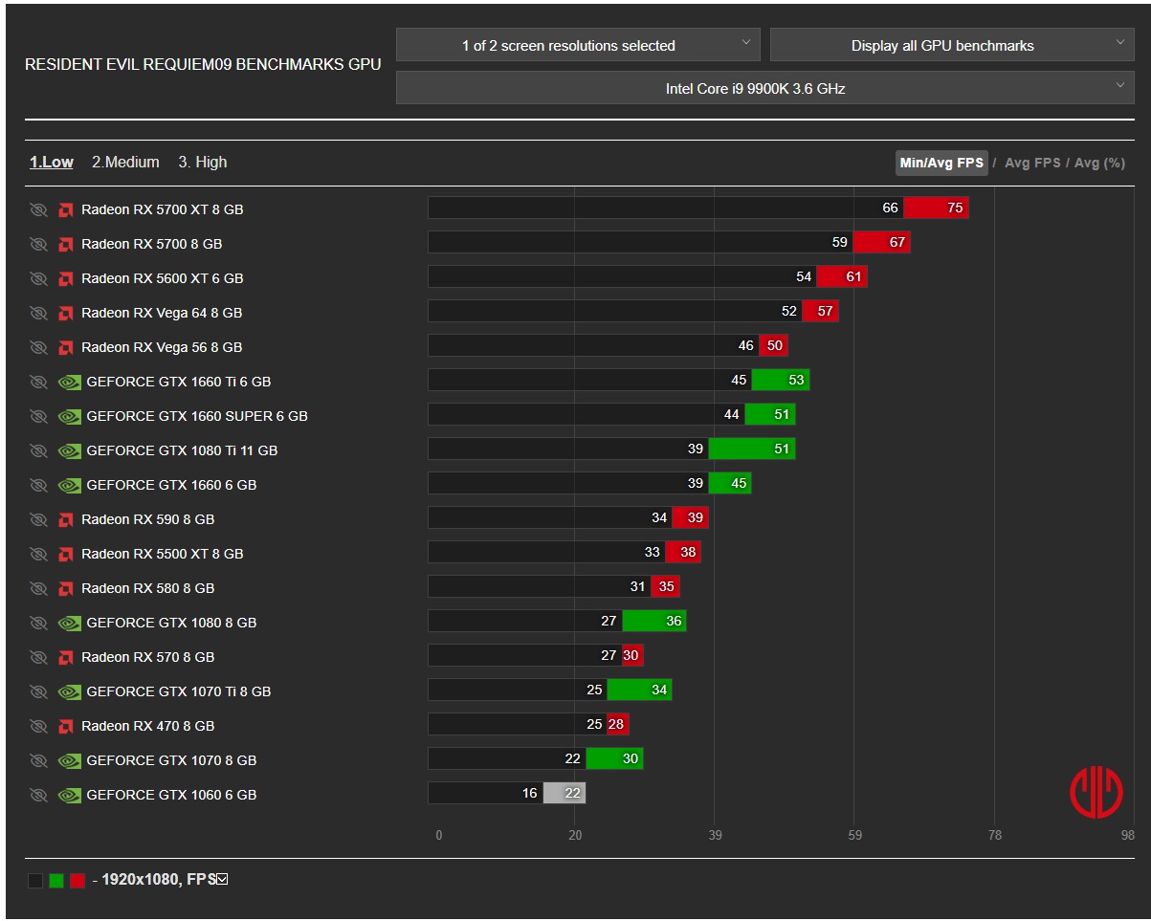Viewport: 1151px width, 921px height.
Task: Open the Intel Core i9 9900K processor dropdown
Action: [x=765, y=88]
